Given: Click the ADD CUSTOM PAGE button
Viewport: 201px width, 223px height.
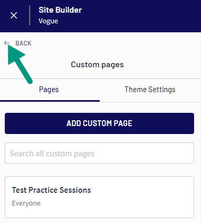Looking at the screenshot, I should click(x=99, y=123).
